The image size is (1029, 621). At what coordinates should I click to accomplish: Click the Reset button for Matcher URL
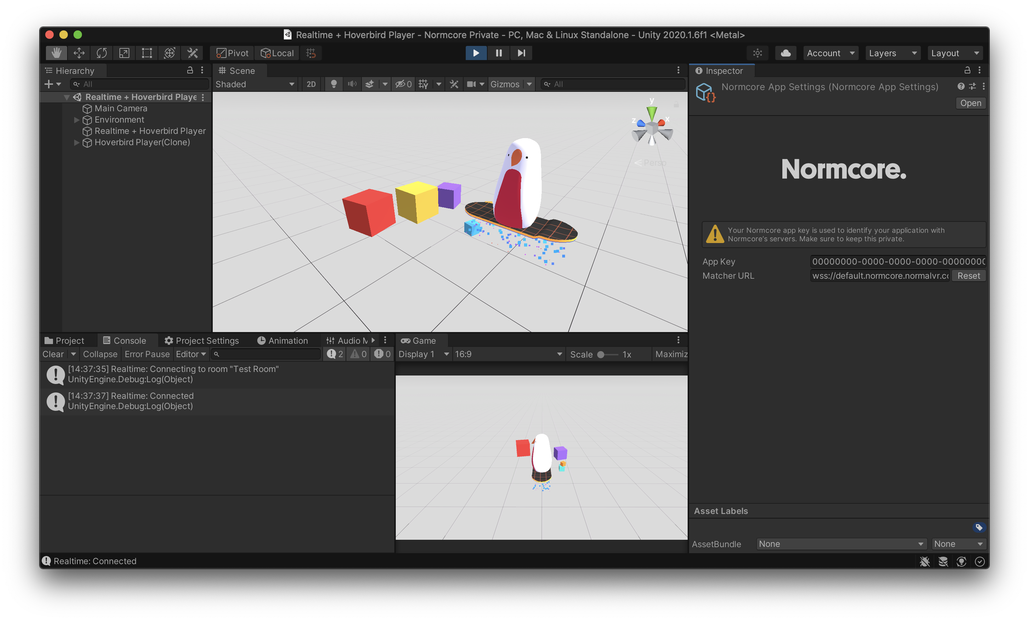[x=968, y=276]
